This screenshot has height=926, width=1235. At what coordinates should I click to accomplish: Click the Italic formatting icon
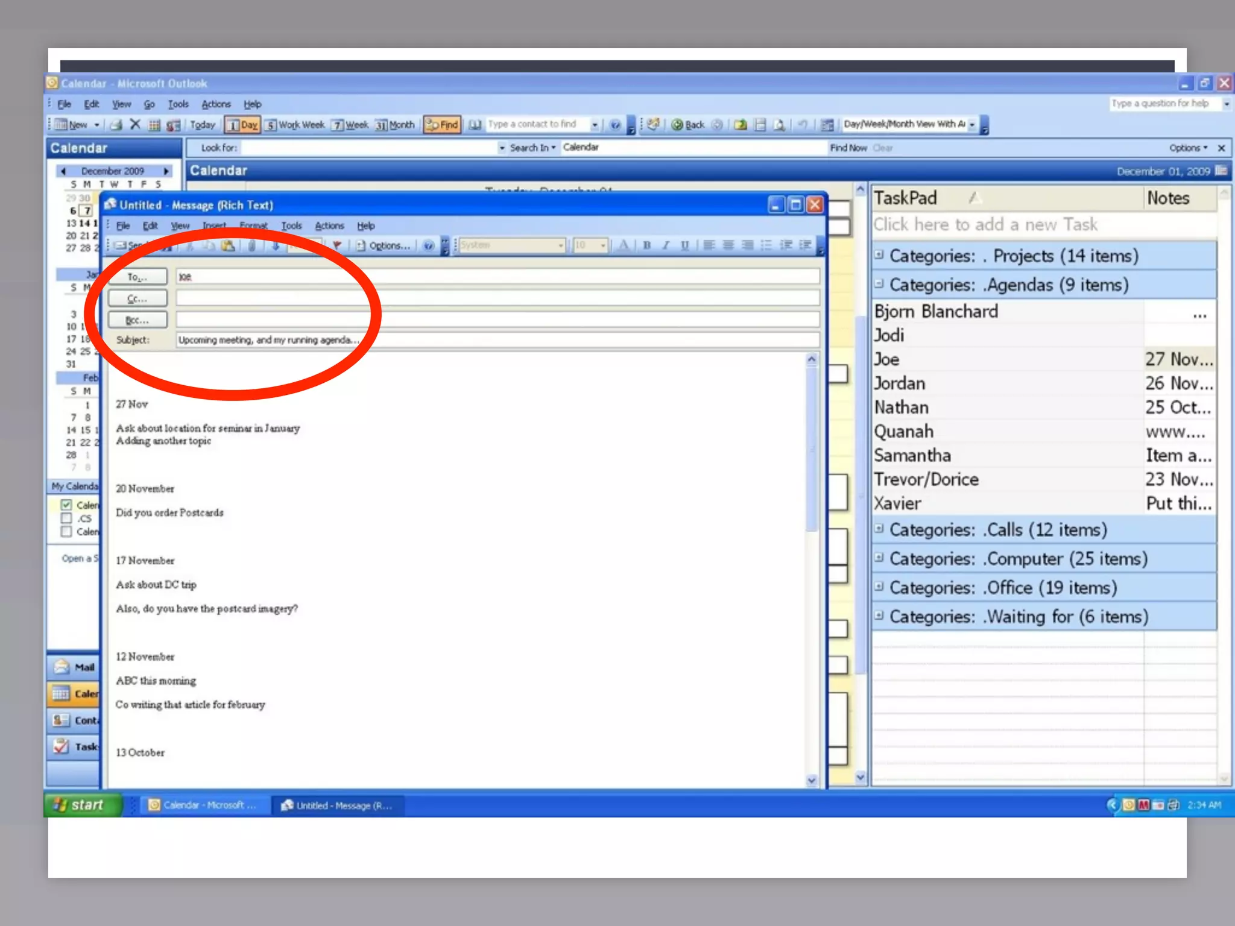pyautogui.click(x=666, y=245)
